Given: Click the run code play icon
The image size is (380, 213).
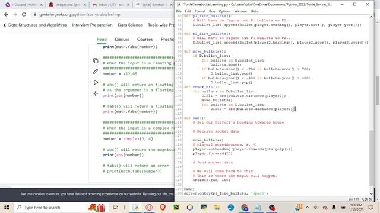Looking at the screenshot, I should click(x=96, y=82).
